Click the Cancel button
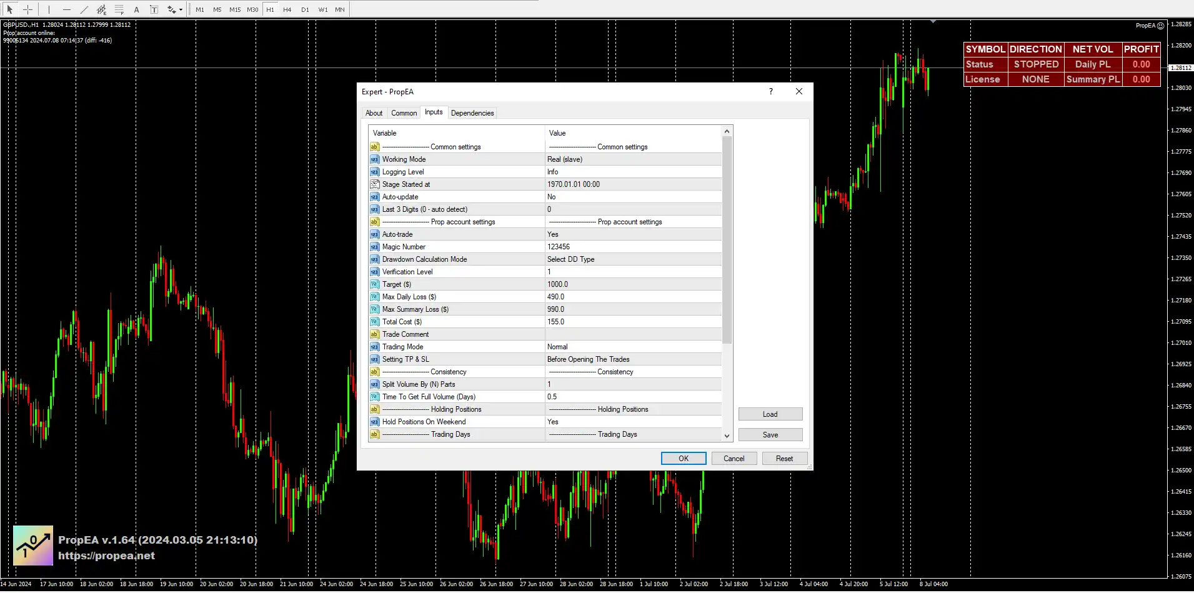This screenshot has height=593, width=1194. (x=734, y=458)
